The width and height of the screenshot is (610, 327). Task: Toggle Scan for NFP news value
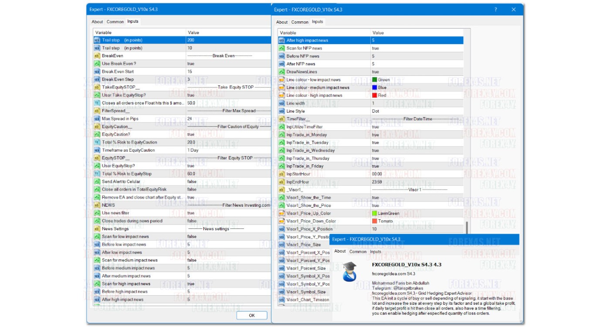click(375, 48)
